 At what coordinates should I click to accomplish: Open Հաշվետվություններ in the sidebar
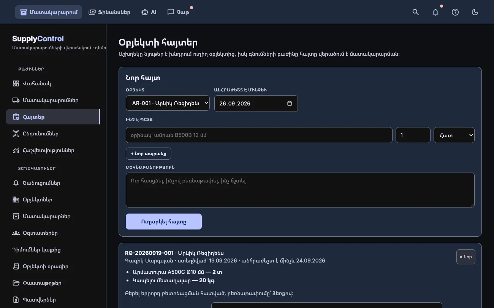tap(53, 150)
